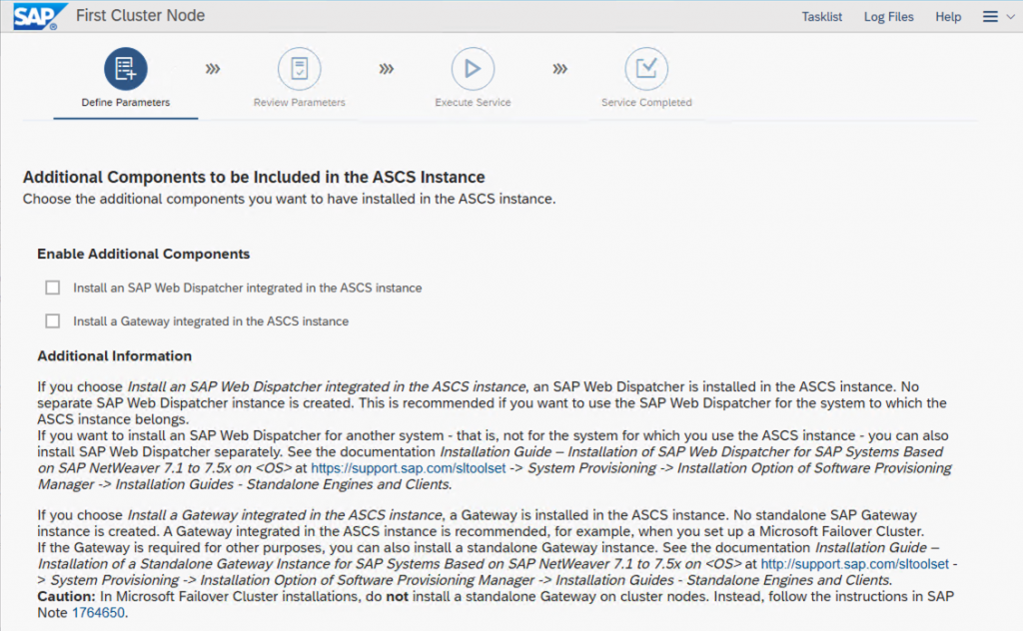This screenshot has height=631, width=1023.
Task: Click the Additional Information heading
Action: pos(114,355)
